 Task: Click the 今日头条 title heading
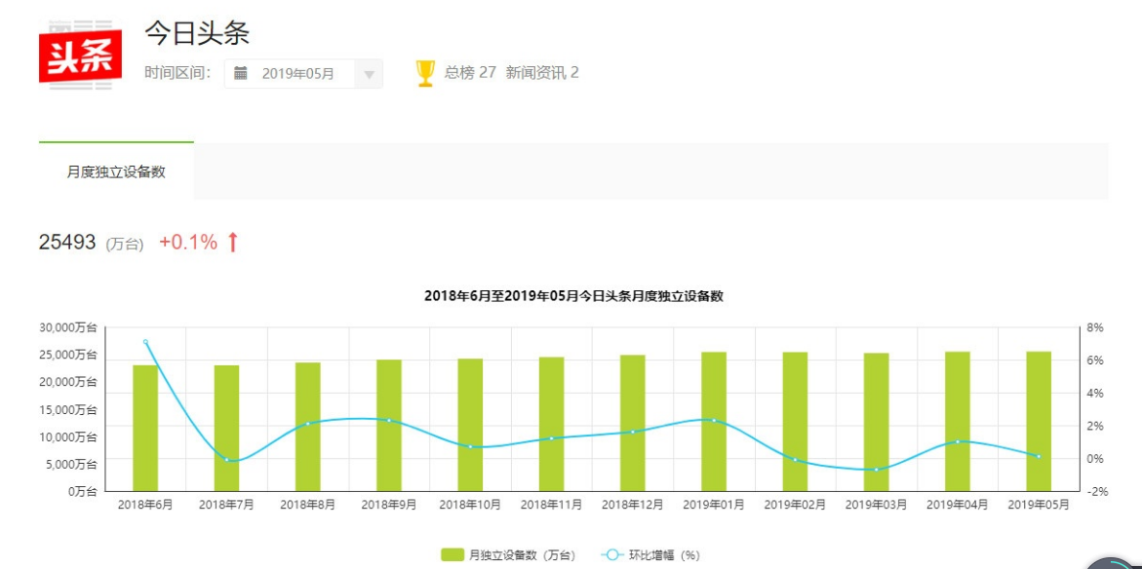(x=197, y=33)
